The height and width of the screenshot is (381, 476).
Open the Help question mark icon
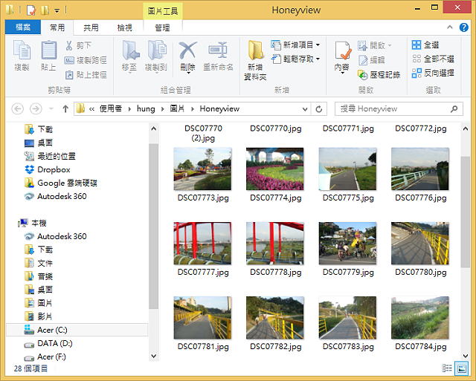click(x=463, y=27)
